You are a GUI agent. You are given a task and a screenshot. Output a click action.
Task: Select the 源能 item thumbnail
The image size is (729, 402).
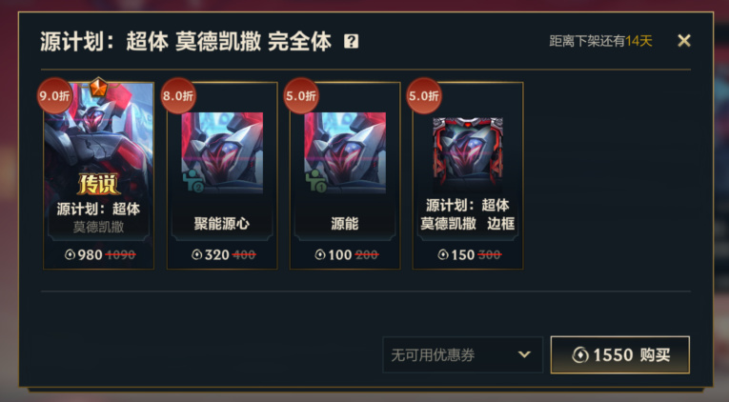click(345, 153)
